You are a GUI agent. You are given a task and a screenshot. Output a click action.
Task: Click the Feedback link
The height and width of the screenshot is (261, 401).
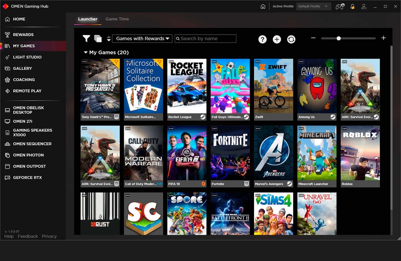[x=28, y=236]
